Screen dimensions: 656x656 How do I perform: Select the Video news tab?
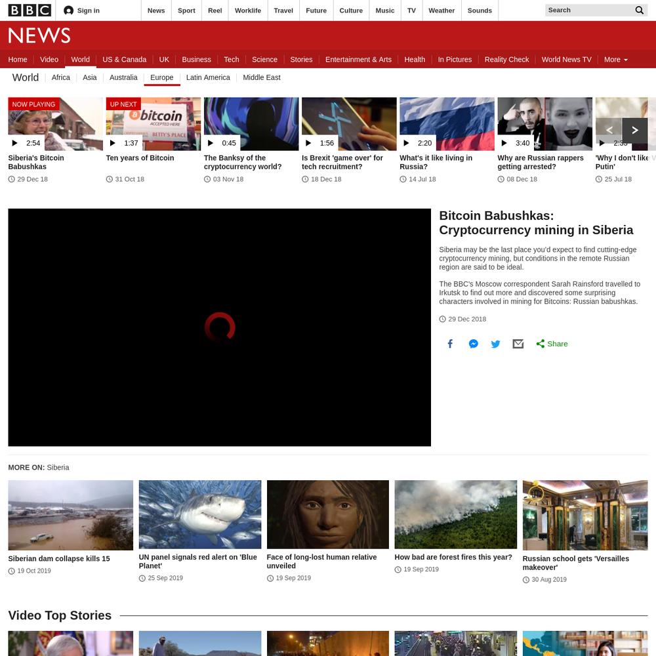pos(49,60)
